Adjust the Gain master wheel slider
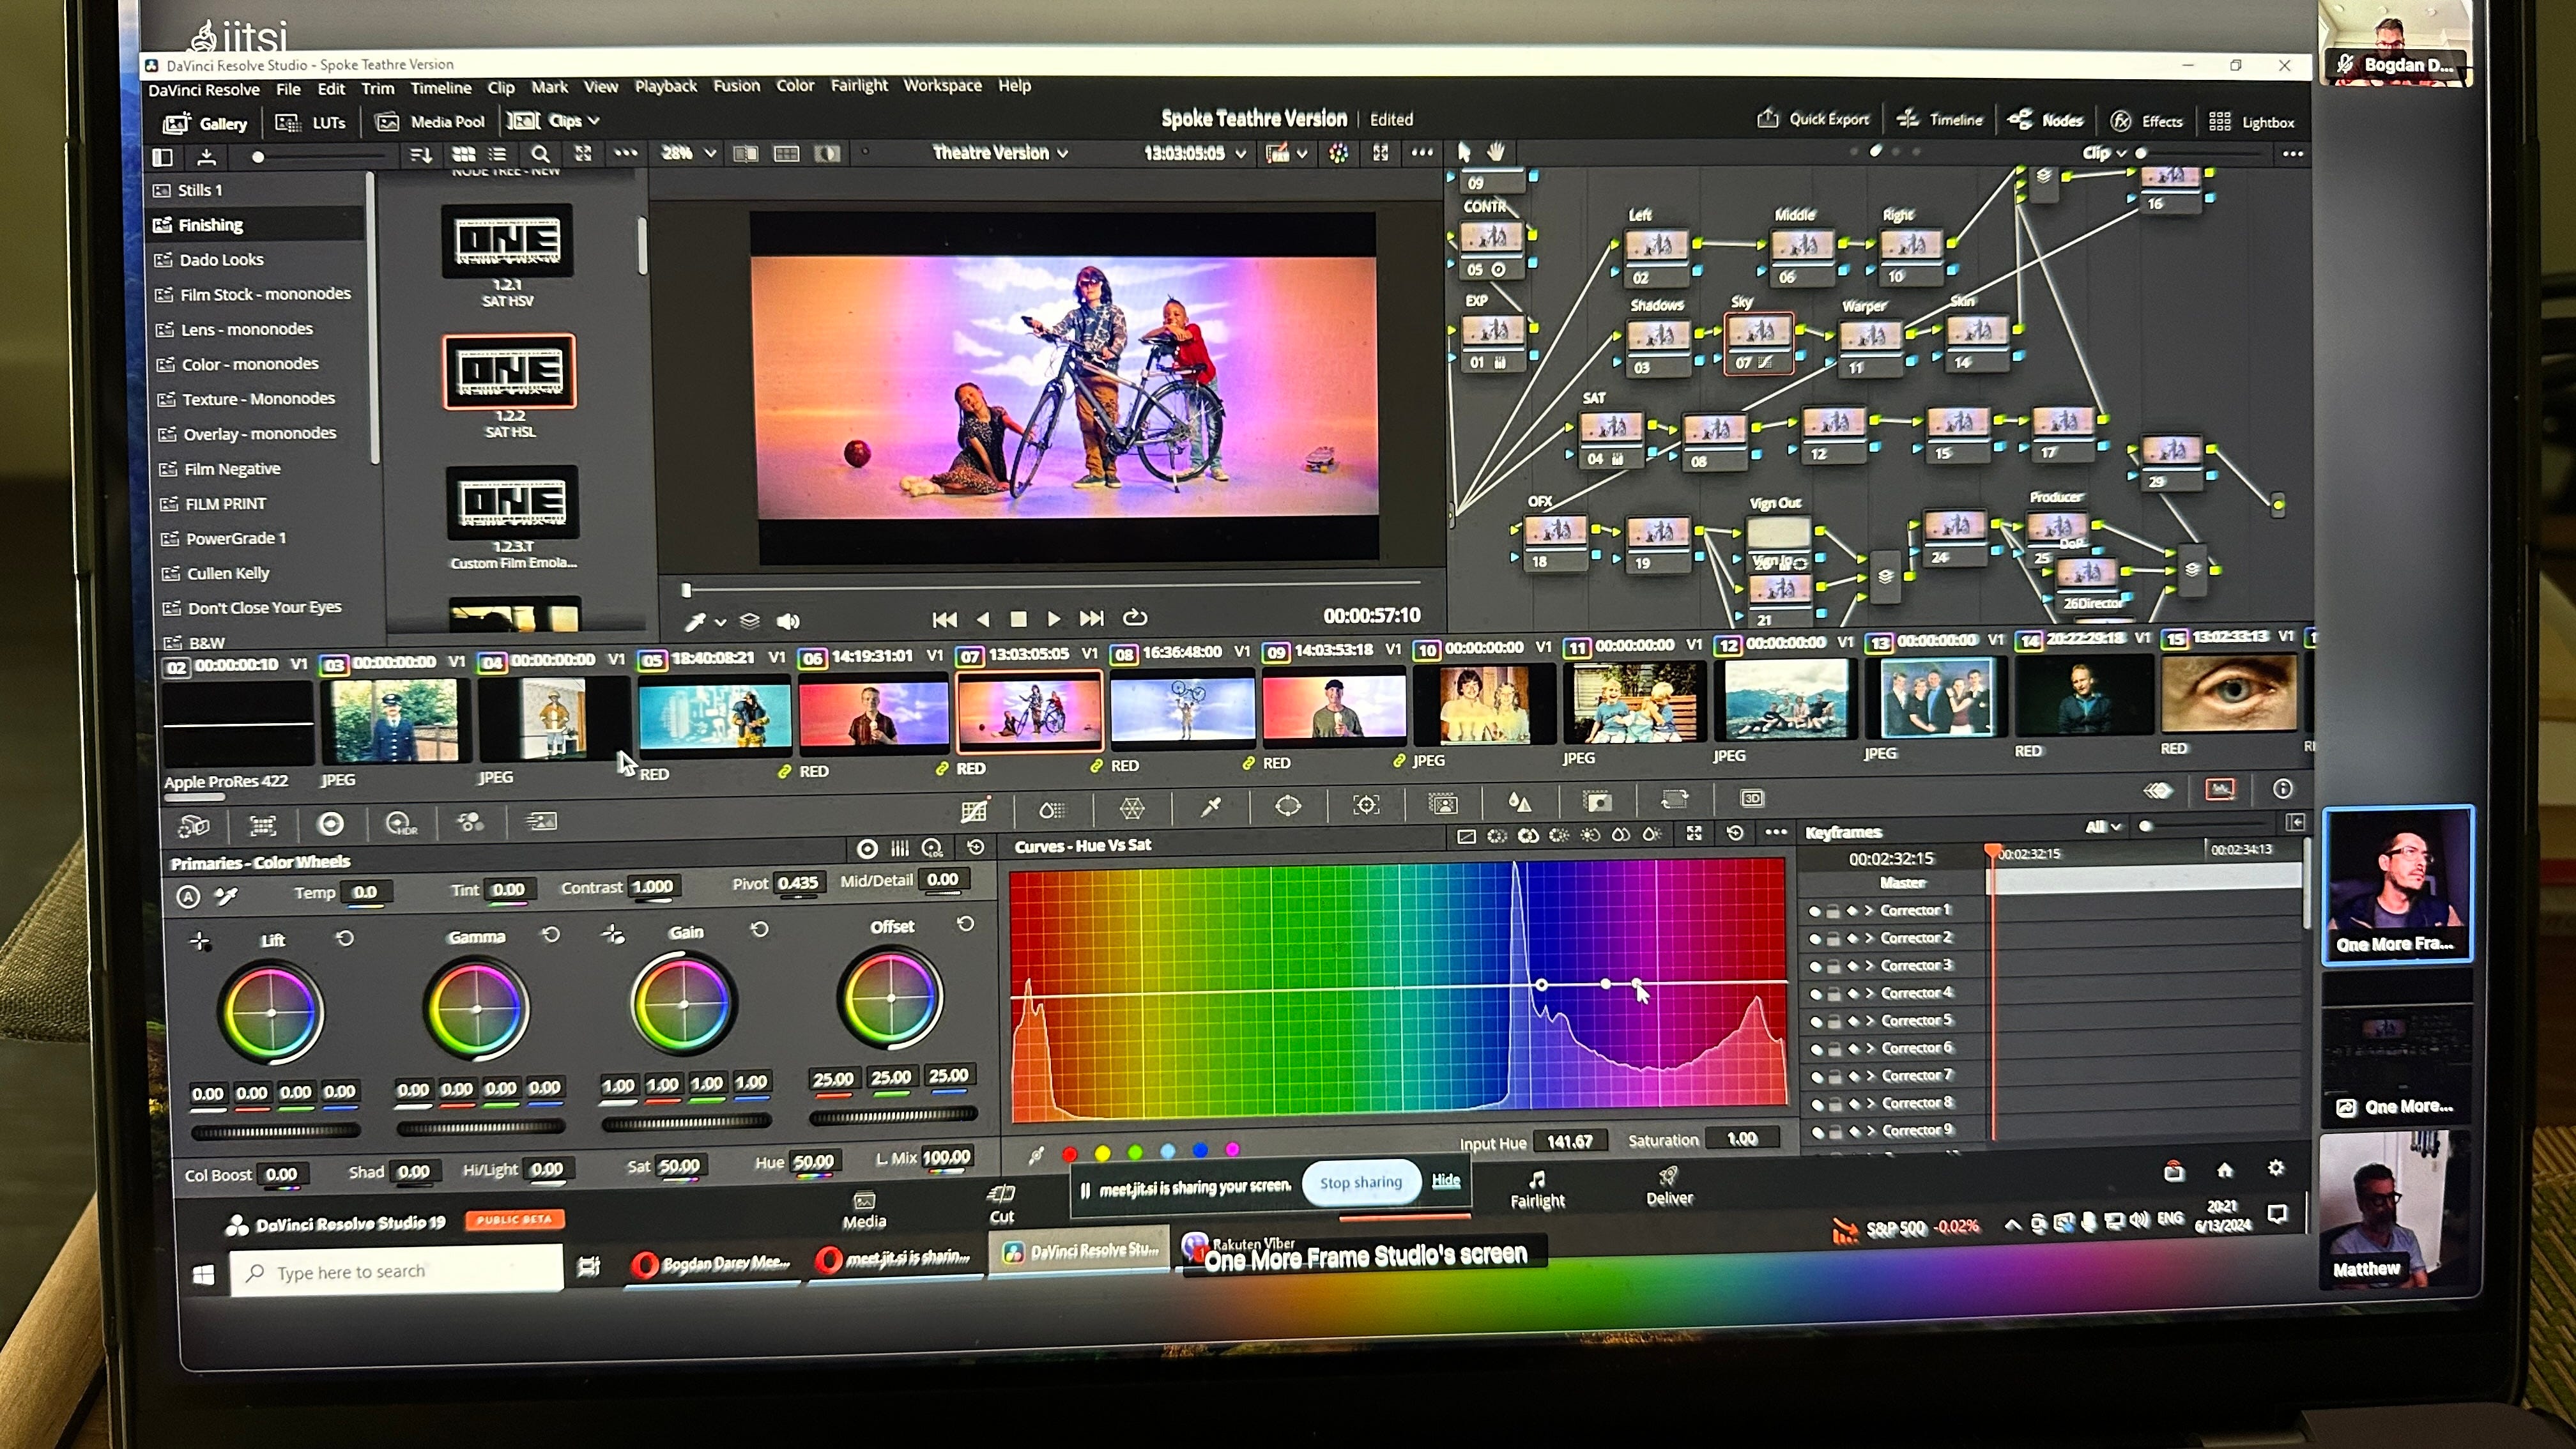This screenshot has width=2576, height=1449. 686,1123
